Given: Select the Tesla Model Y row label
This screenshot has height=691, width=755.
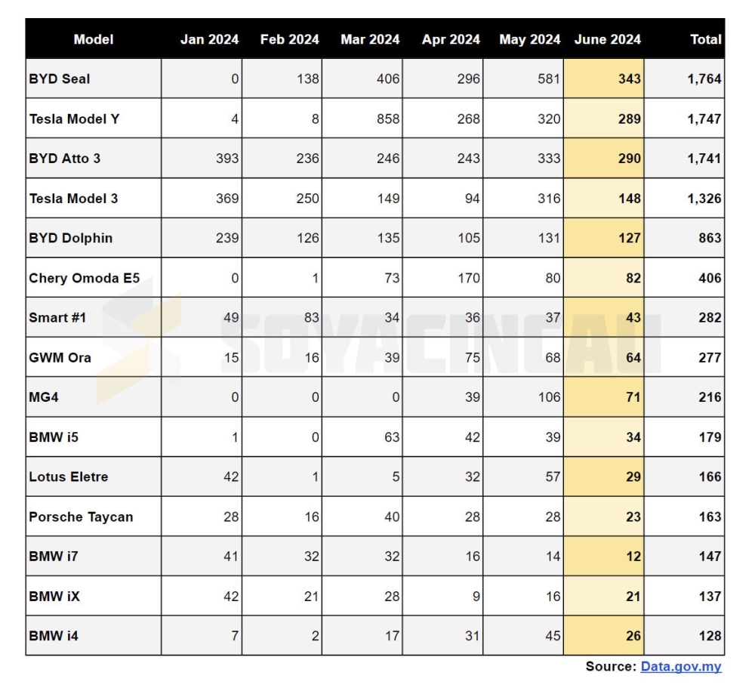Looking at the screenshot, I should 74,119.
